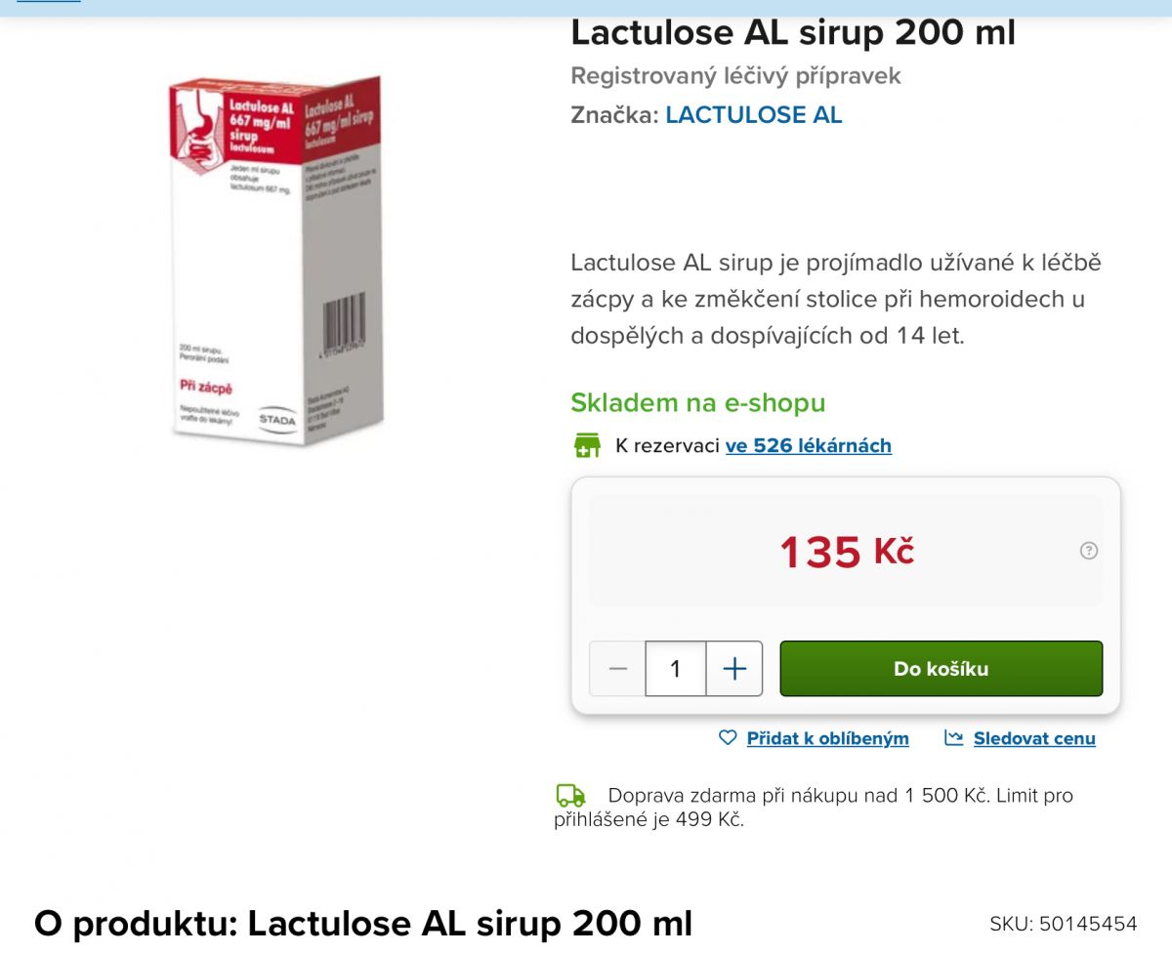Click the SKU 50145454 label
This screenshot has width=1172, height=953.
[1064, 924]
